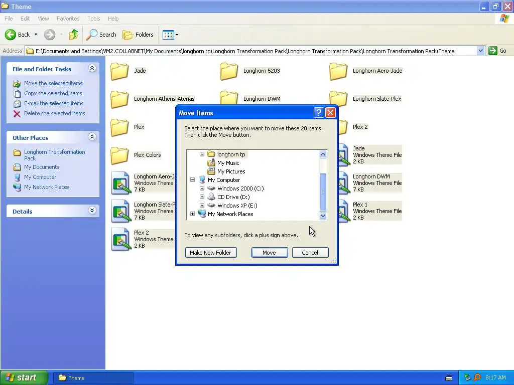Select the Longhorn DWM folder label
Viewport: 514px width, 385px height.
(262, 99)
